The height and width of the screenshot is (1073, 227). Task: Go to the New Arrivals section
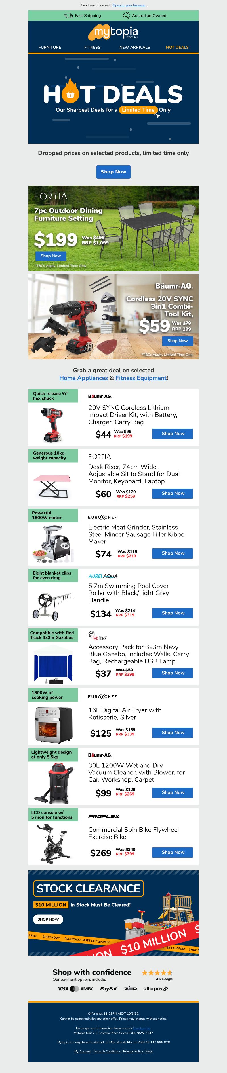pyautogui.click(x=134, y=48)
